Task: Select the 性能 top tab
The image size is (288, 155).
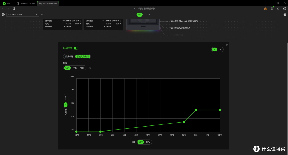Action: click(139, 14)
